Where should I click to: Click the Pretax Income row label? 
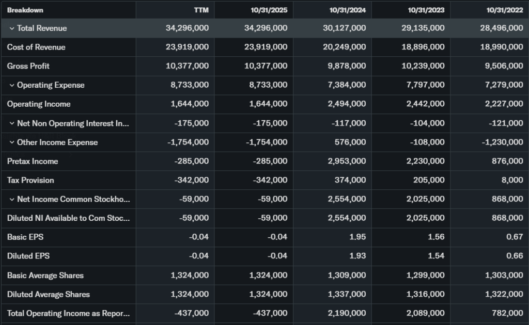coord(33,161)
